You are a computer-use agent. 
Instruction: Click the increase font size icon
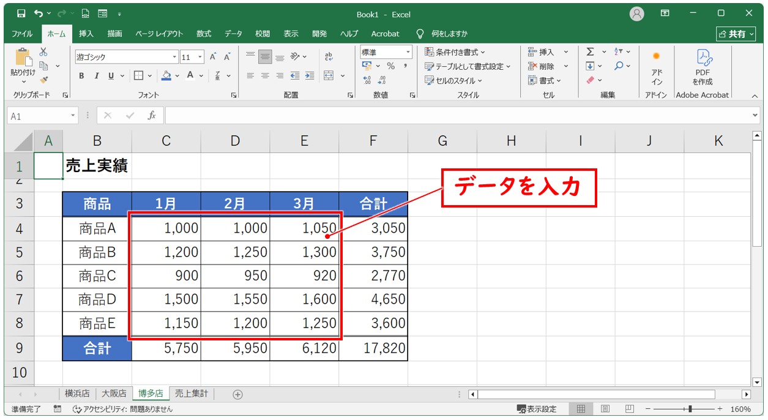(x=213, y=57)
